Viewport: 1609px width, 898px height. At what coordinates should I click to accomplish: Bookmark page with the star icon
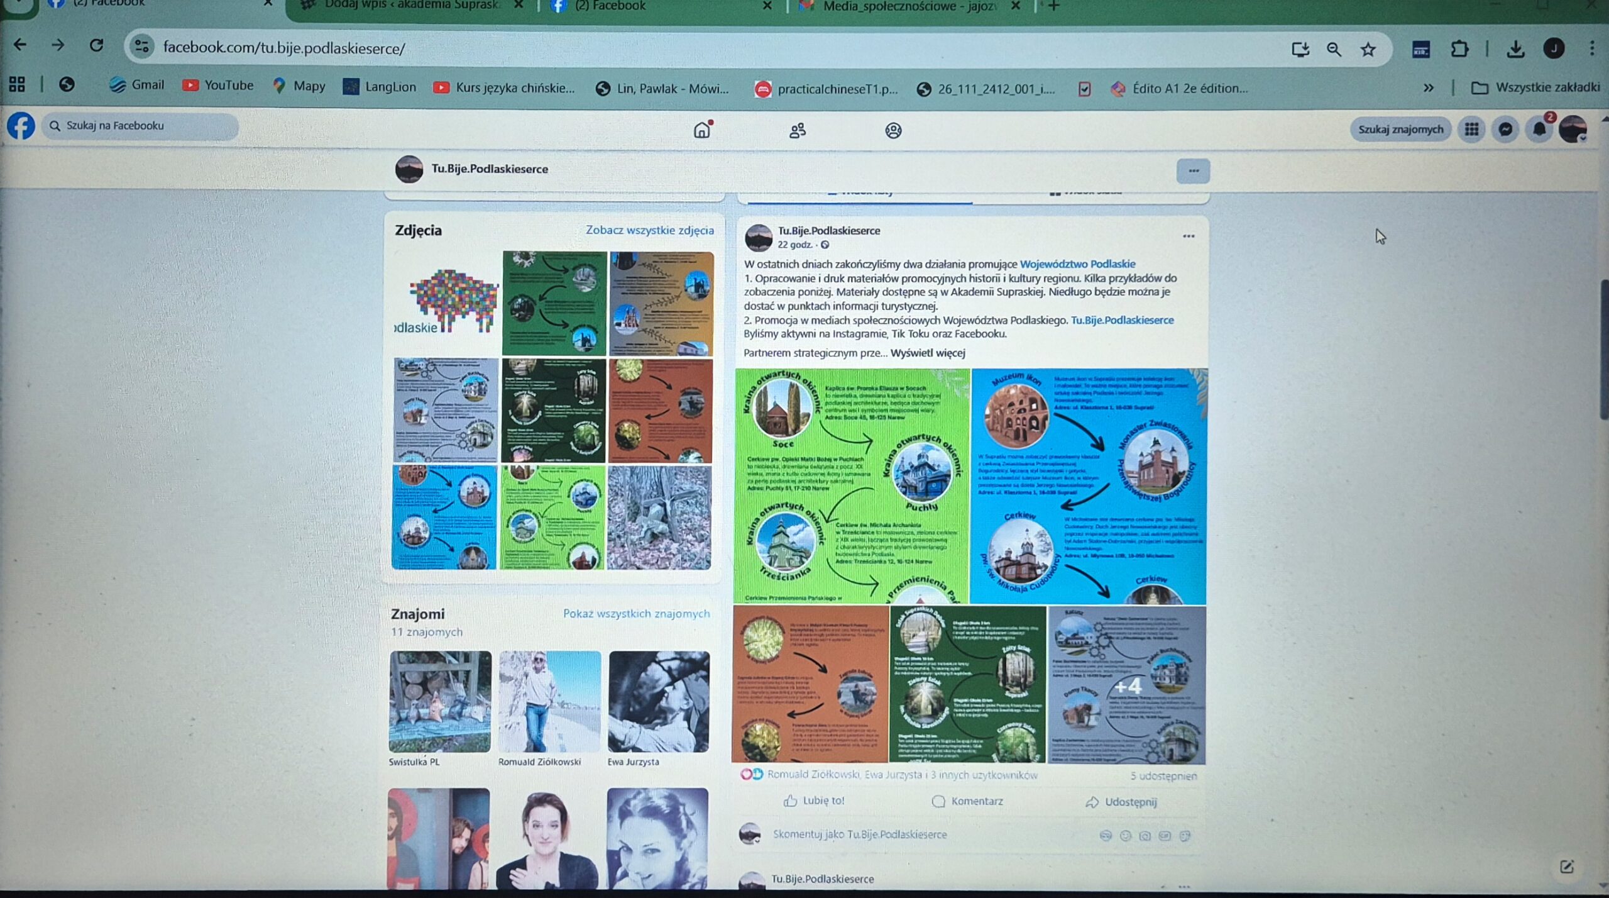(x=1368, y=49)
